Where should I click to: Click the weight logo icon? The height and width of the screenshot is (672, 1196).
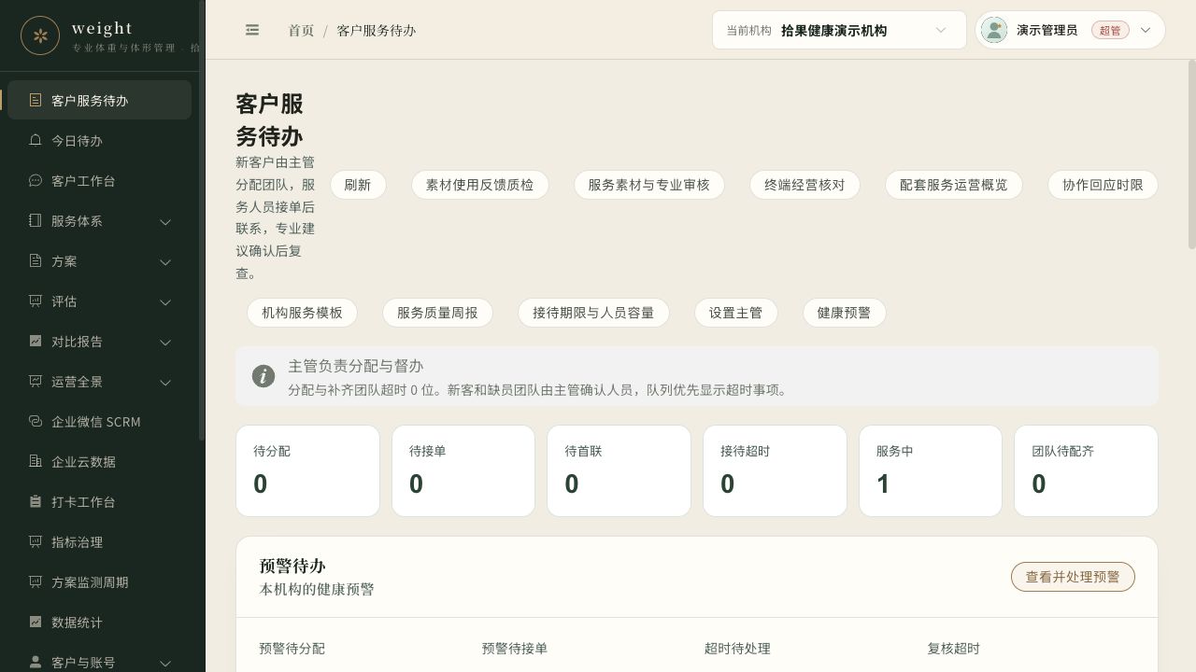[40, 35]
